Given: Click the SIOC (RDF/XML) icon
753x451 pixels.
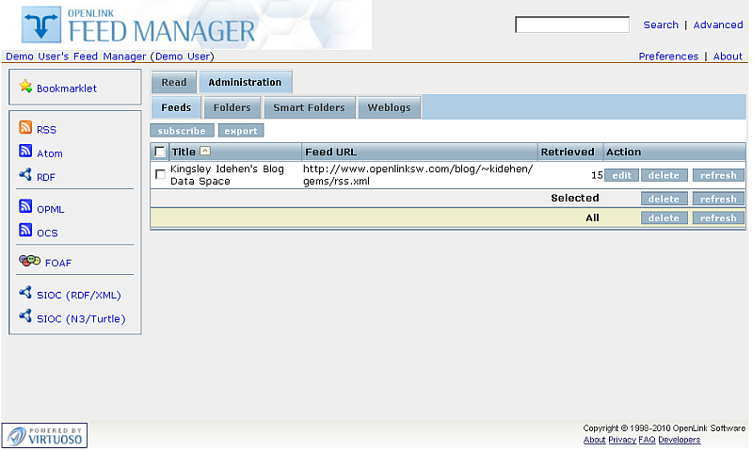Looking at the screenshot, I should (x=25, y=294).
